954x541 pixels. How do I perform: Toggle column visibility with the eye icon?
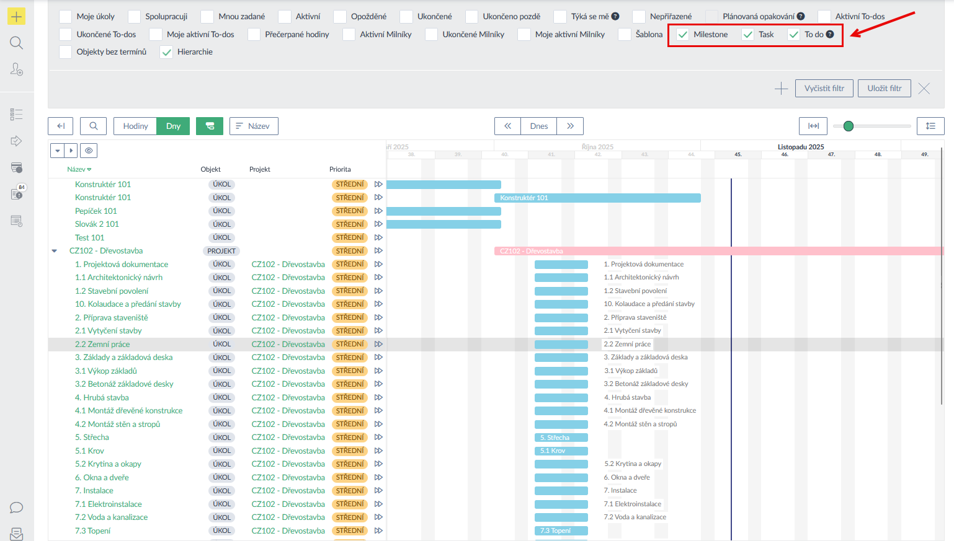pyautogui.click(x=89, y=151)
